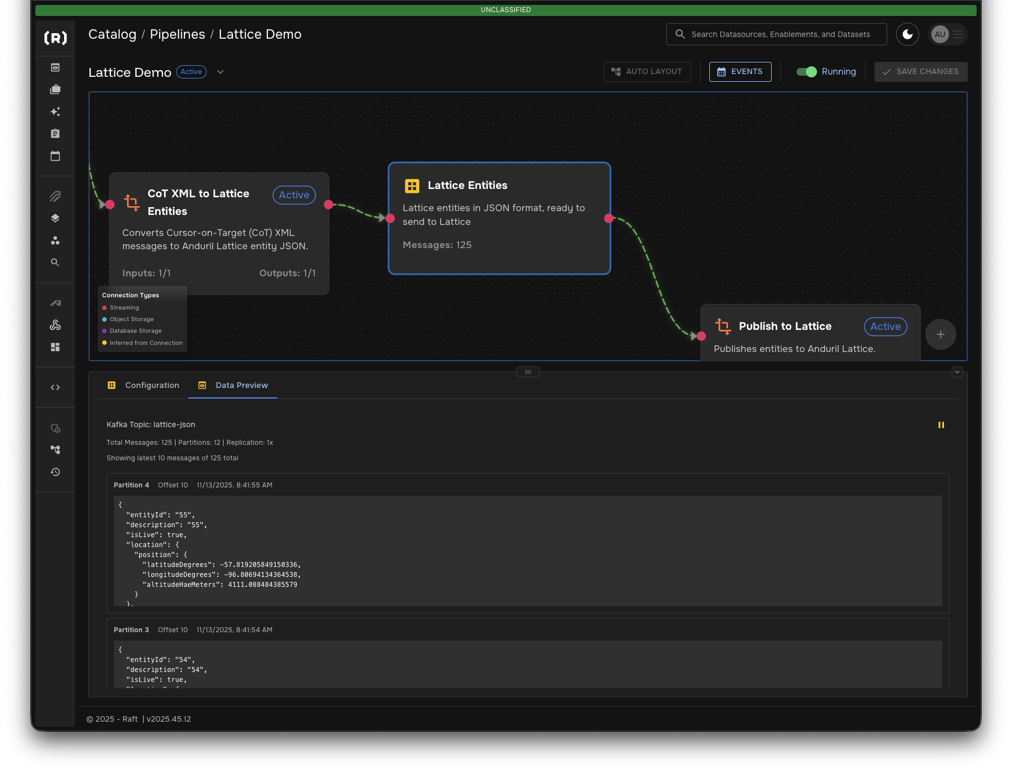
Task: Click the Lattice Entities input port
Action: pos(390,218)
